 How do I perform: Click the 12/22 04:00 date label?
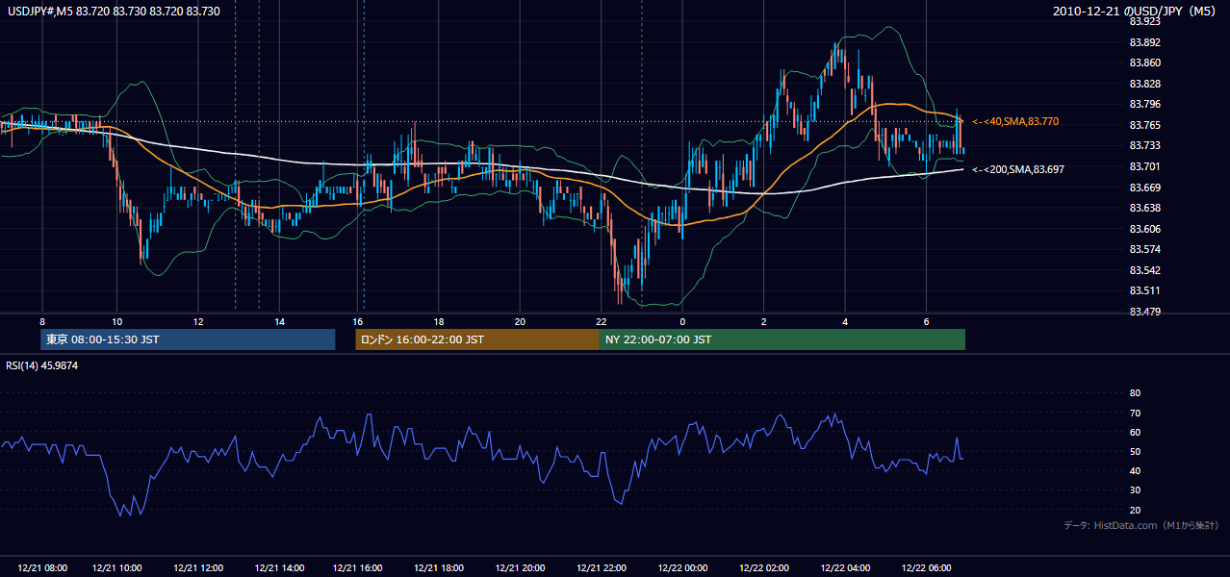[846, 568]
